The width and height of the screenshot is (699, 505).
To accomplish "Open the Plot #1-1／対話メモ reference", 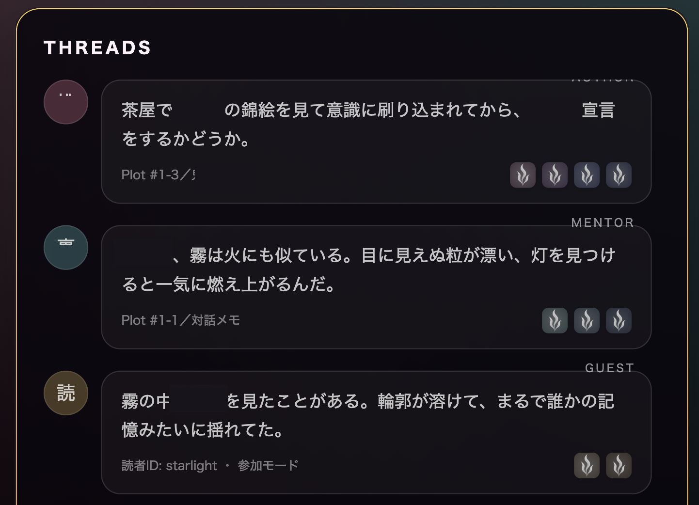I will pos(180,320).
